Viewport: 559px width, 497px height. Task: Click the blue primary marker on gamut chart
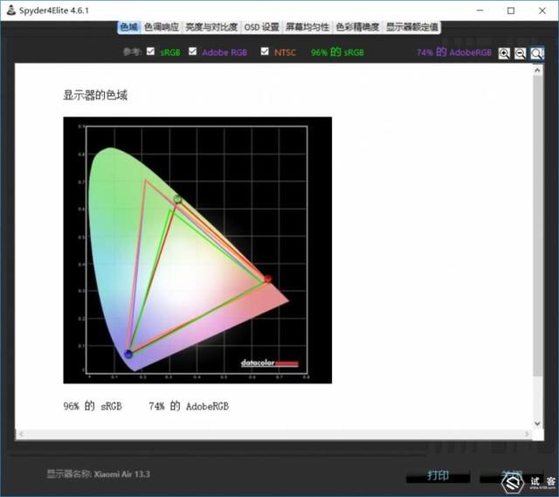click(x=128, y=354)
